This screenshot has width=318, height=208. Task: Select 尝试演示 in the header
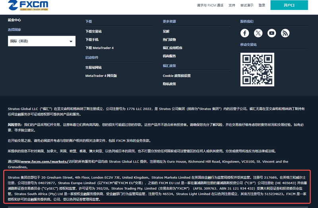(x=246, y=5)
